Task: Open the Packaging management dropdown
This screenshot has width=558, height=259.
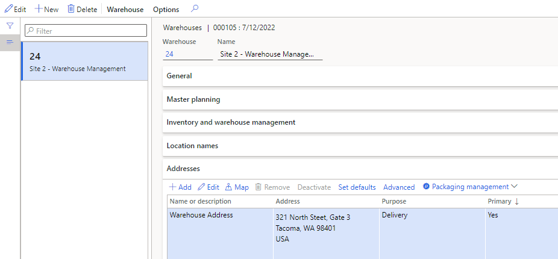Action: [x=470, y=187]
